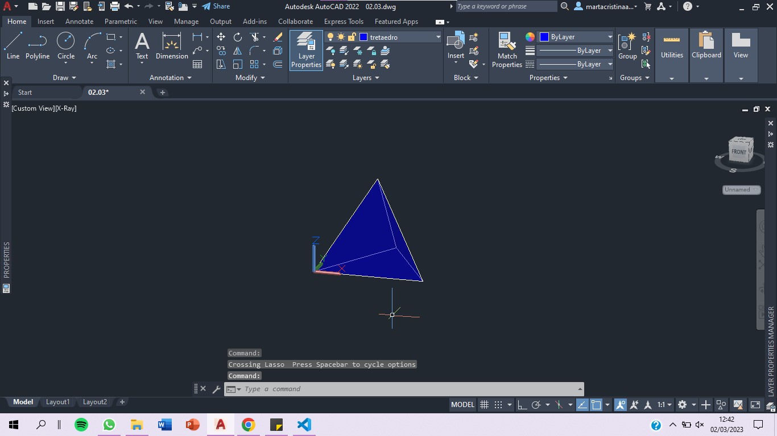
Task: Toggle drawing grid display
Action: click(x=484, y=405)
